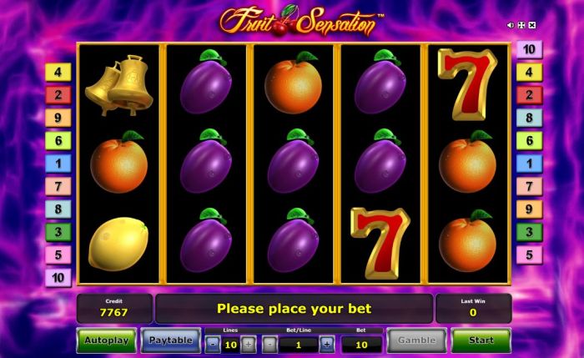The width and height of the screenshot is (584, 358).
Task: Select payline 10 marker at top right
Action: click(x=529, y=49)
